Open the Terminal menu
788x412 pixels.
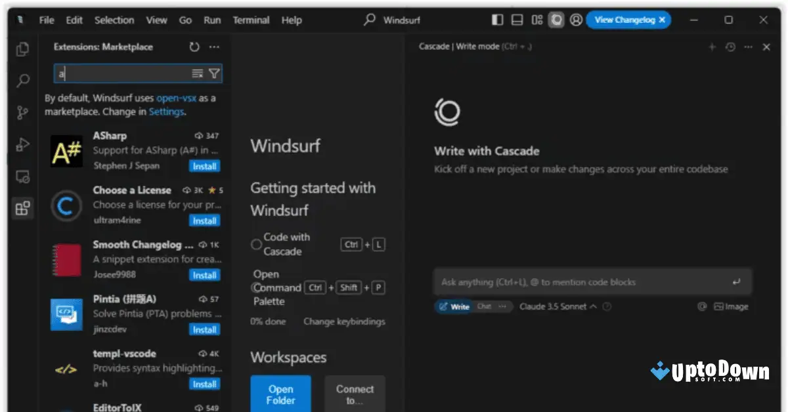click(251, 20)
